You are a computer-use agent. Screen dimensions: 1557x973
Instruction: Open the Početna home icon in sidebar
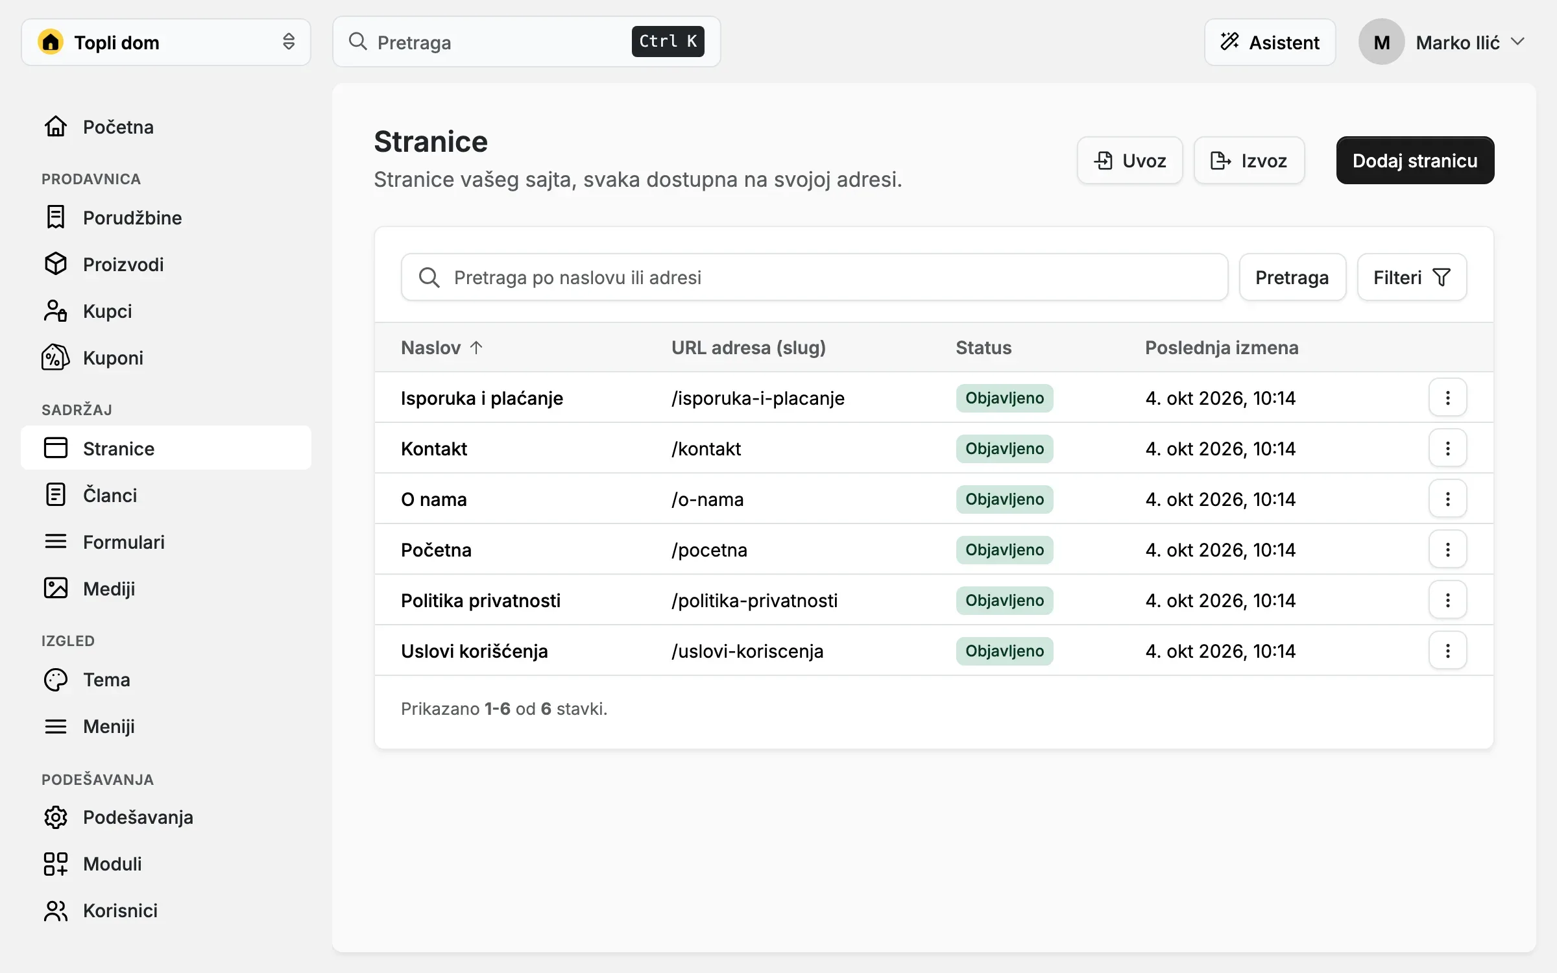pos(56,126)
